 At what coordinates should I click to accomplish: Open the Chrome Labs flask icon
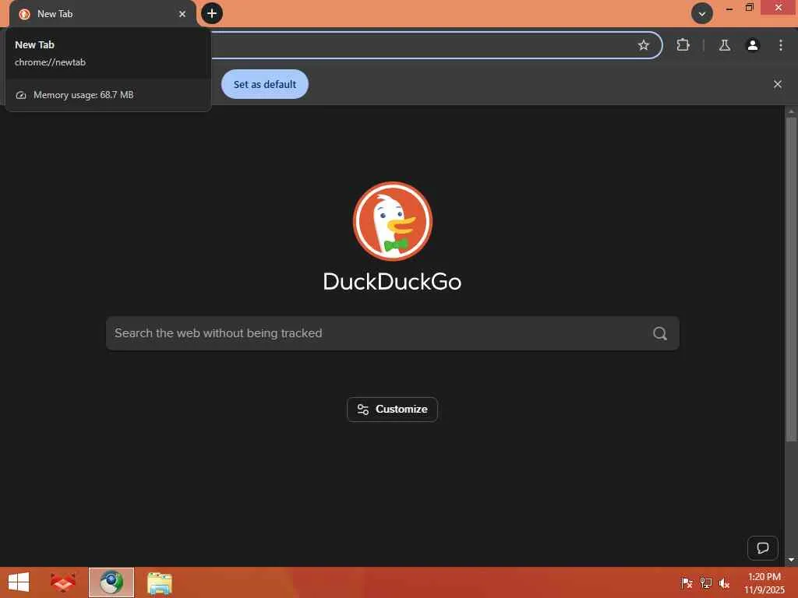(x=725, y=45)
